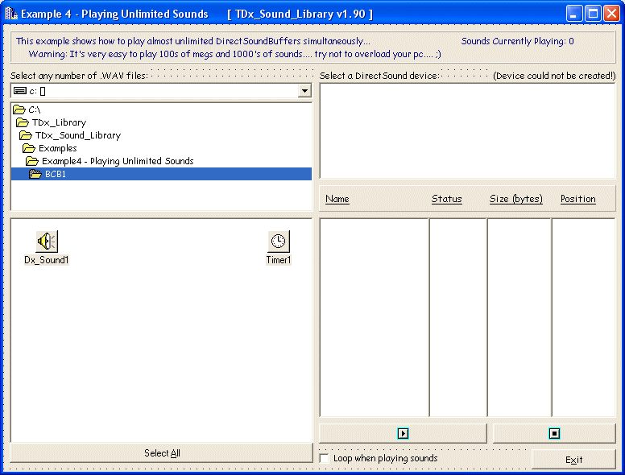Click the play sounds button
Screen dimensions: 625x475
(403, 433)
